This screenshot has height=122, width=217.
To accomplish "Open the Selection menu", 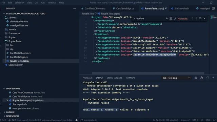I will click(19, 3).
